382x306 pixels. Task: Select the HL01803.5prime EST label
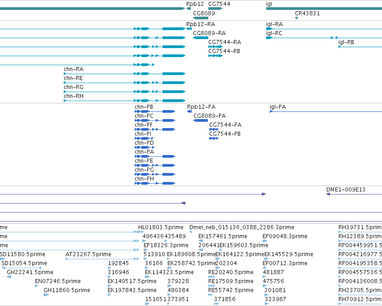[161, 227]
